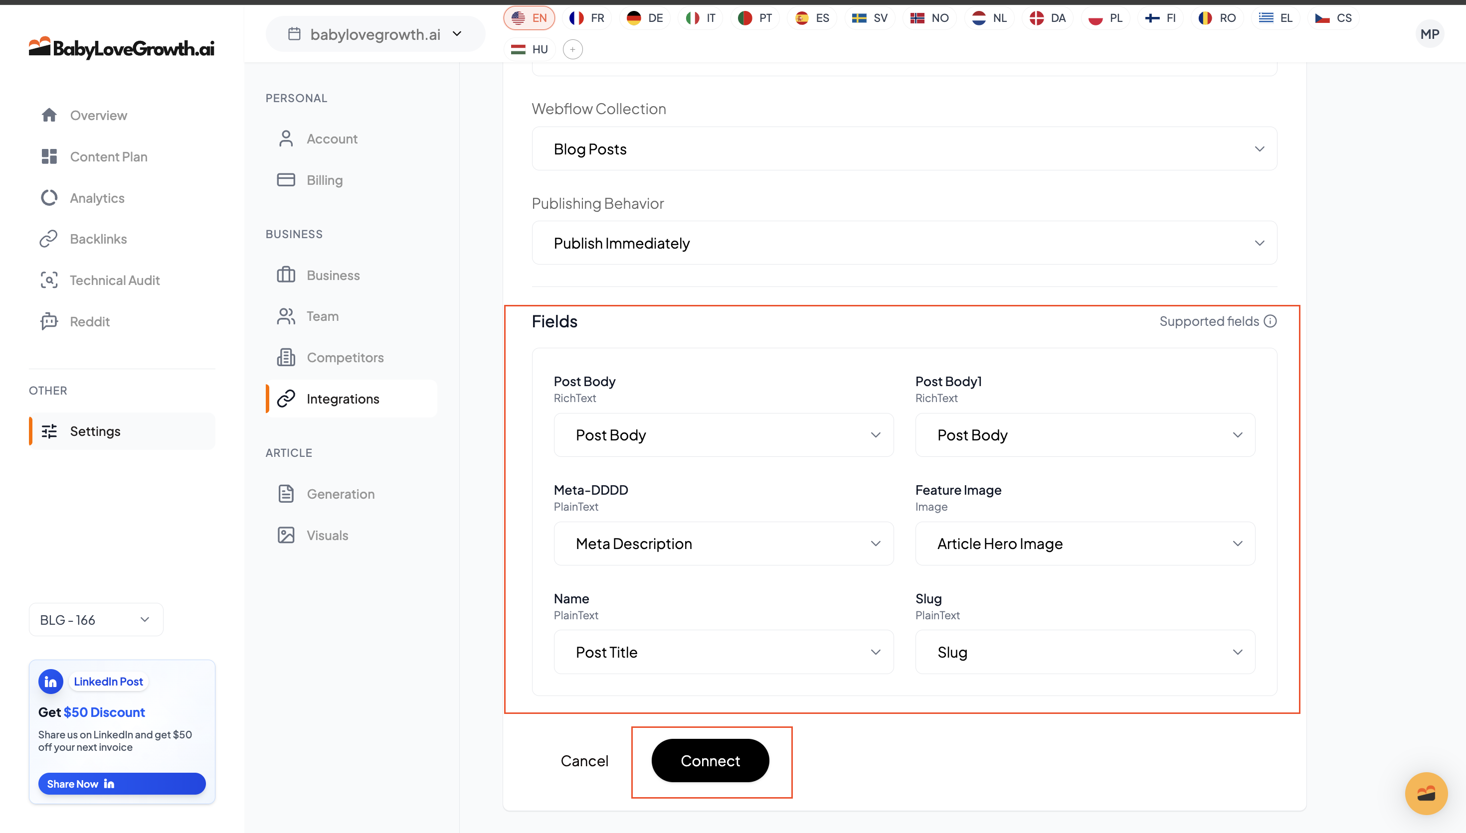Image resolution: width=1466 pixels, height=833 pixels.
Task: Click the Reddit sidebar icon
Action: [49, 321]
